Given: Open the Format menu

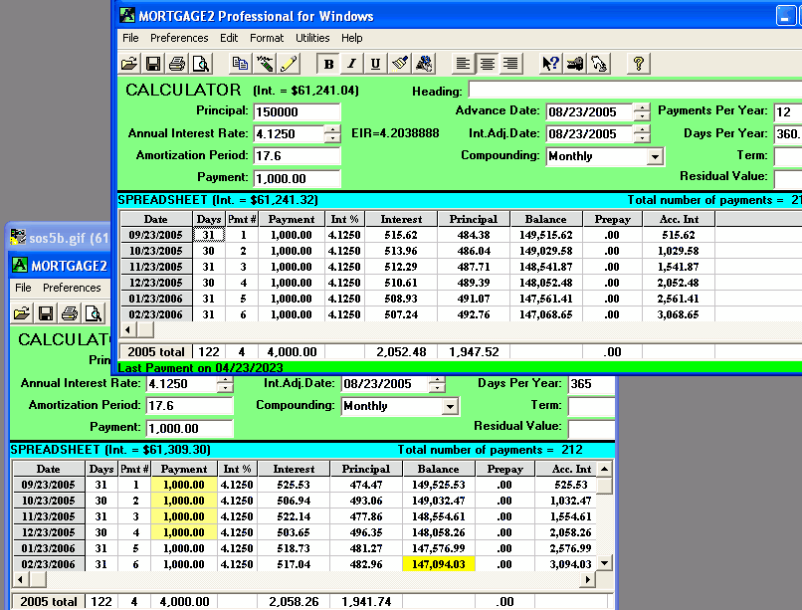Looking at the screenshot, I should [267, 38].
